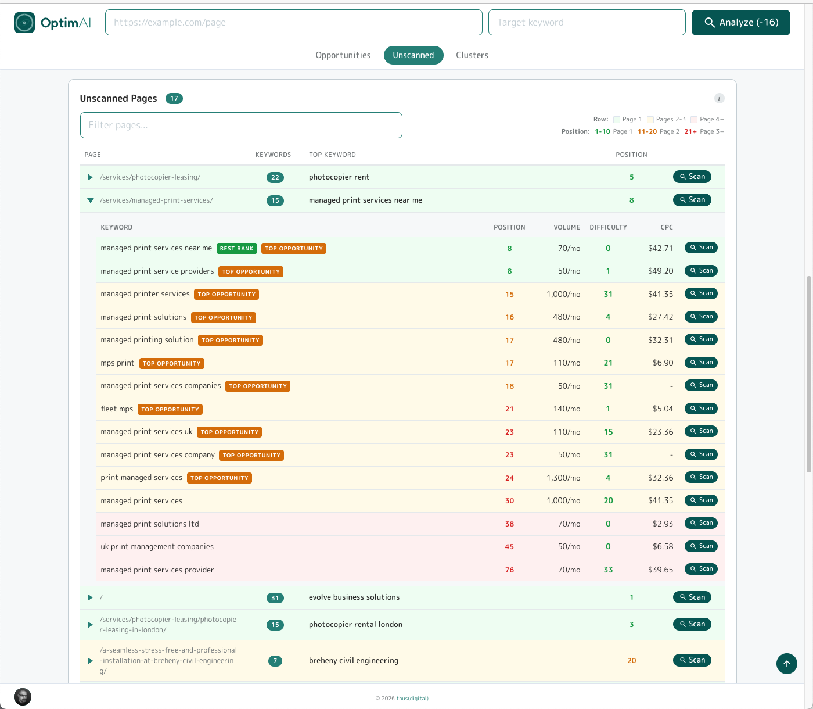Scan keyword managed print services companies

tap(701, 385)
